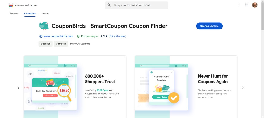
Task: Open the Google apps grid
Action: 247,5
